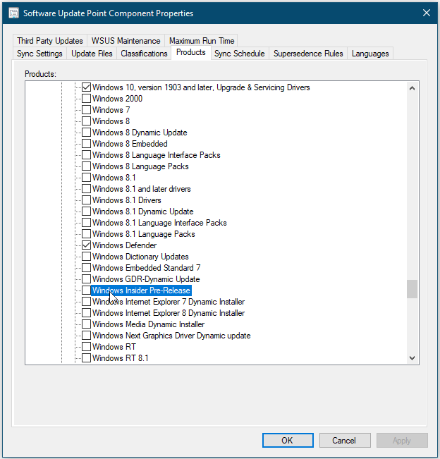Select Windows Media Dynamic Installer item

click(148, 324)
